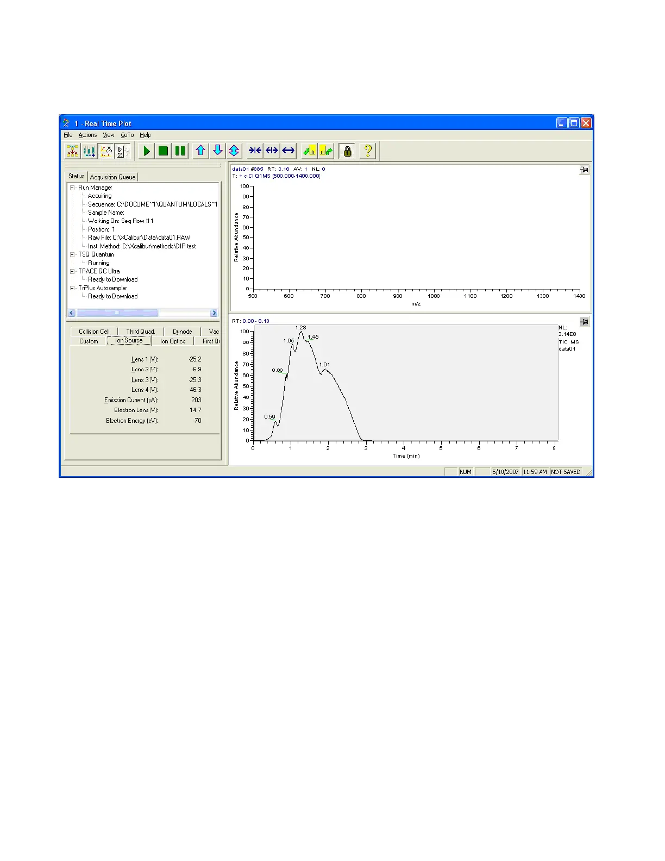Screen dimensions: 665x861
Task: Click the cyan up-down arrow icon
Action: (x=234, y=151)
